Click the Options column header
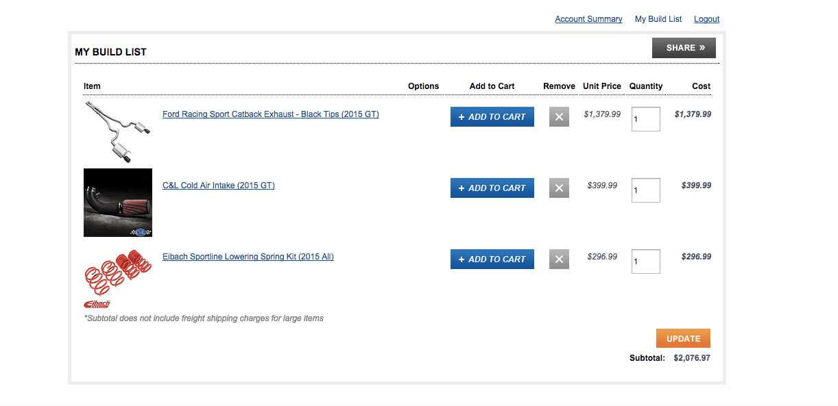Screen dimensions: 838x406 [423, 86]
